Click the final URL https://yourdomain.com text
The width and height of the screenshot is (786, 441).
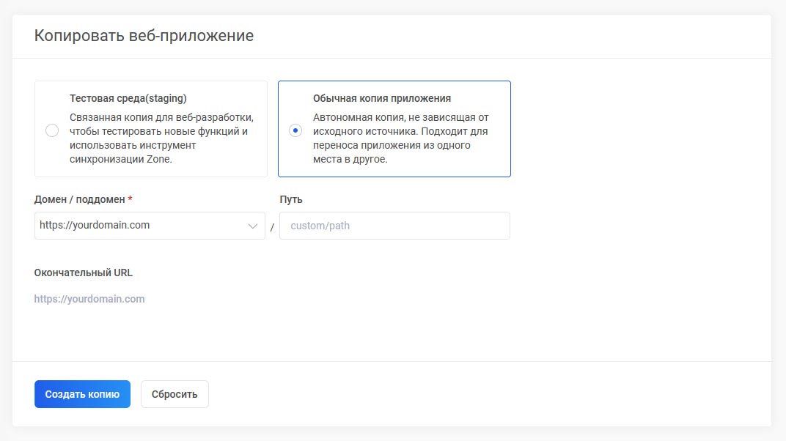tap(89, 299)
